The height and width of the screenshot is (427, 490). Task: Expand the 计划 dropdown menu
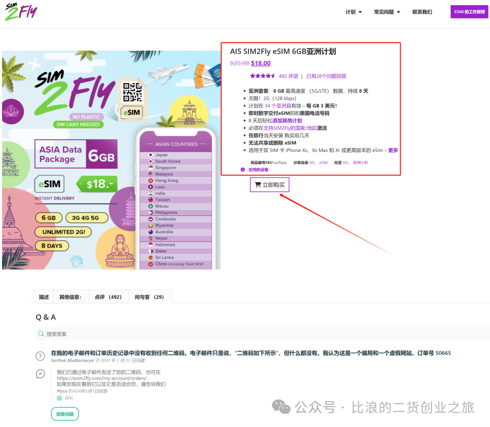pyautogui.click(x=353, y=12)
